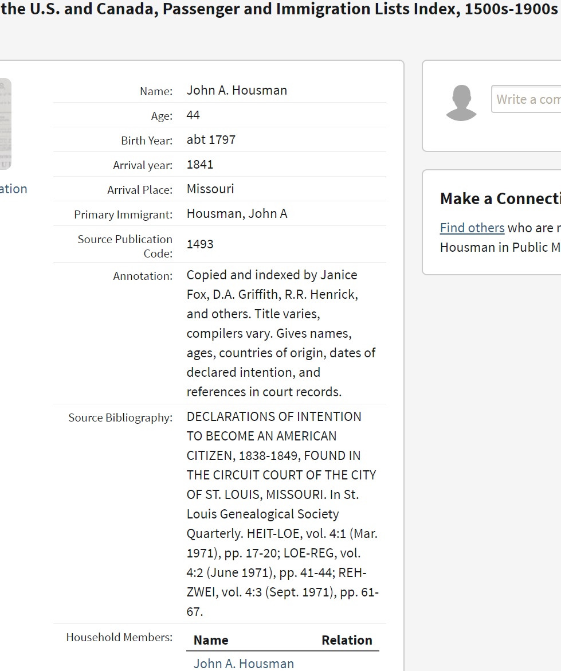Click the birth year value abt 1797

coord(211,139)
